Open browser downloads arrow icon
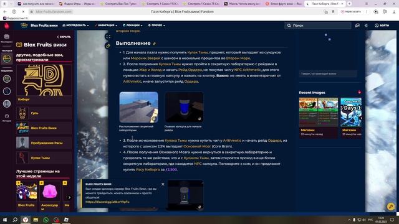 394,12
